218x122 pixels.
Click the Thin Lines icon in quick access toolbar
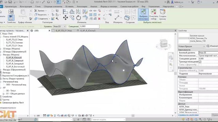click(59, 2)
